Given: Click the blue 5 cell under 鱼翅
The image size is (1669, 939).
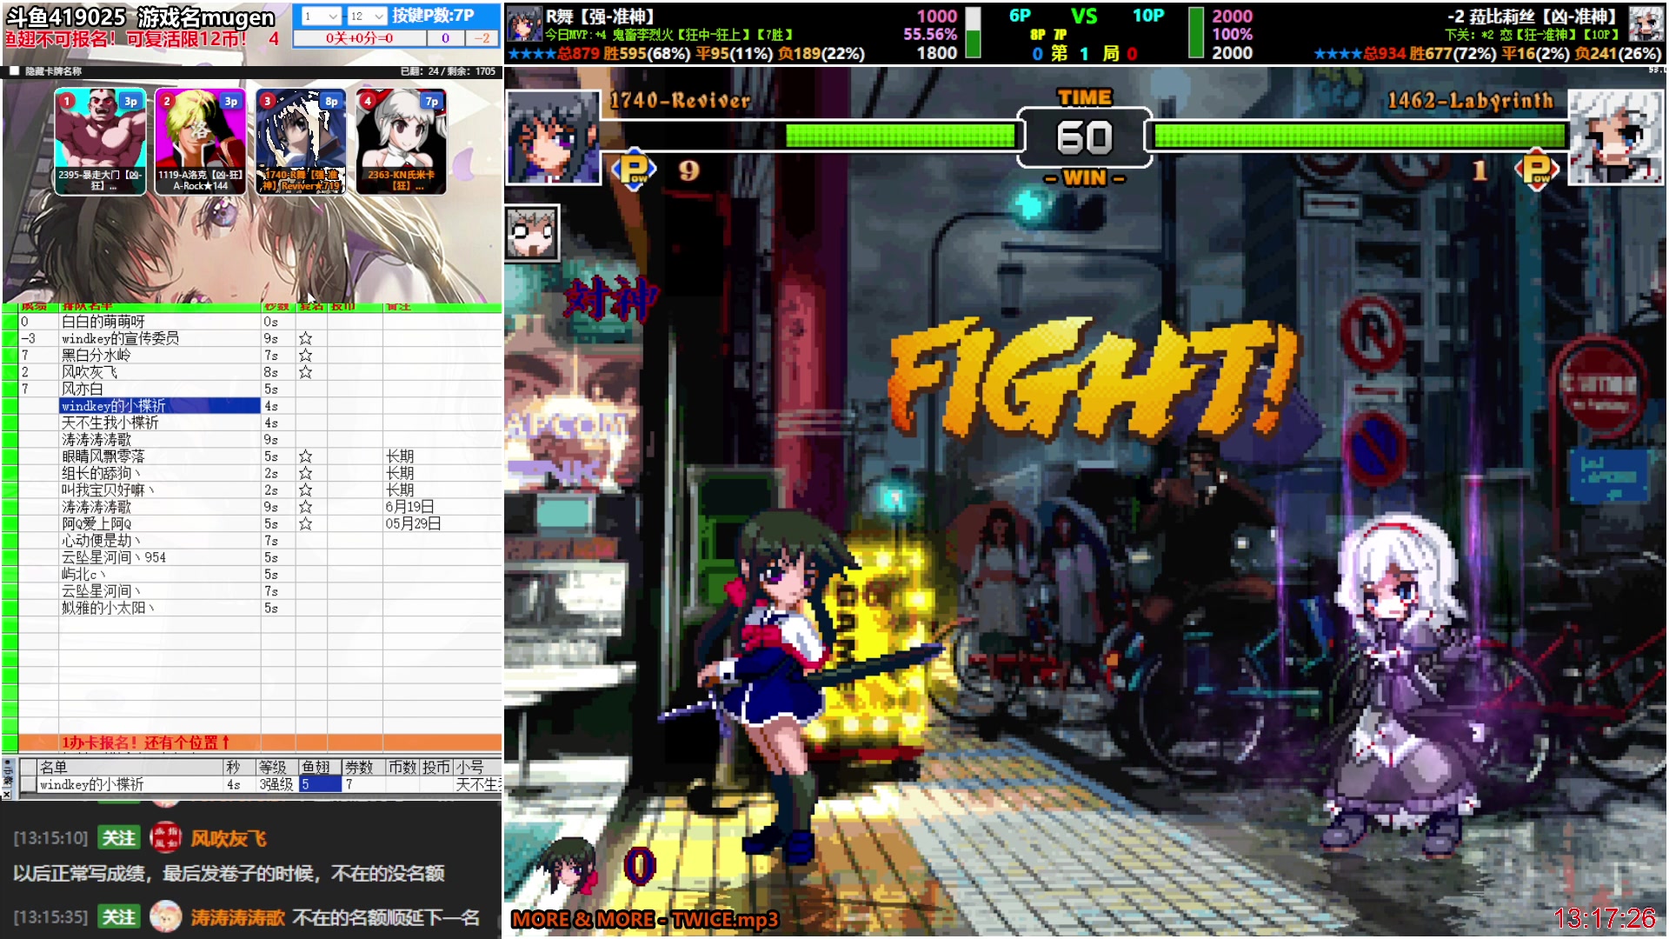Looking at the screenshot, I should [321, 784].
